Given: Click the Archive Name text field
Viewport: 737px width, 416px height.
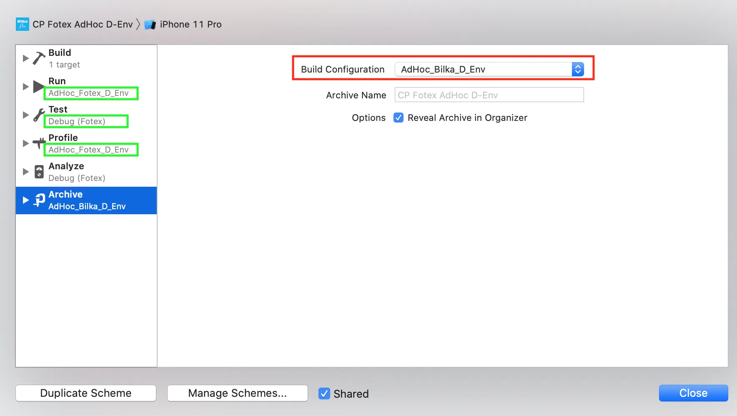Looking at the screenshot, I should [x=489, y=95].
